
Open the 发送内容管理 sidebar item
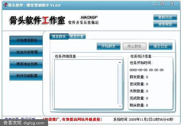click(26, 52)
